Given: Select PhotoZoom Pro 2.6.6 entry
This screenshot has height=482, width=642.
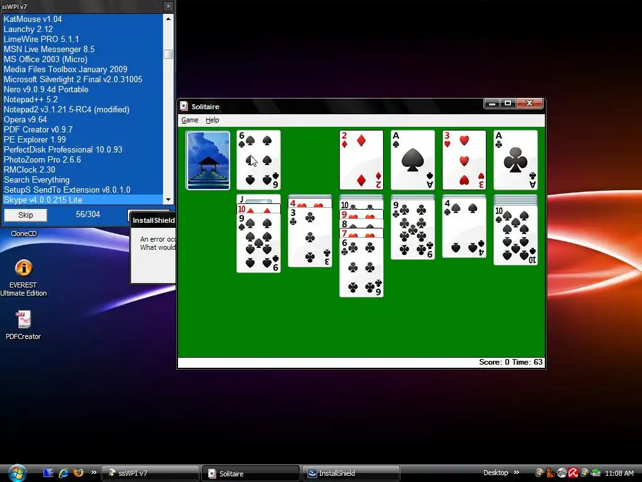Looking at the screenshot, I should point(83,159).
